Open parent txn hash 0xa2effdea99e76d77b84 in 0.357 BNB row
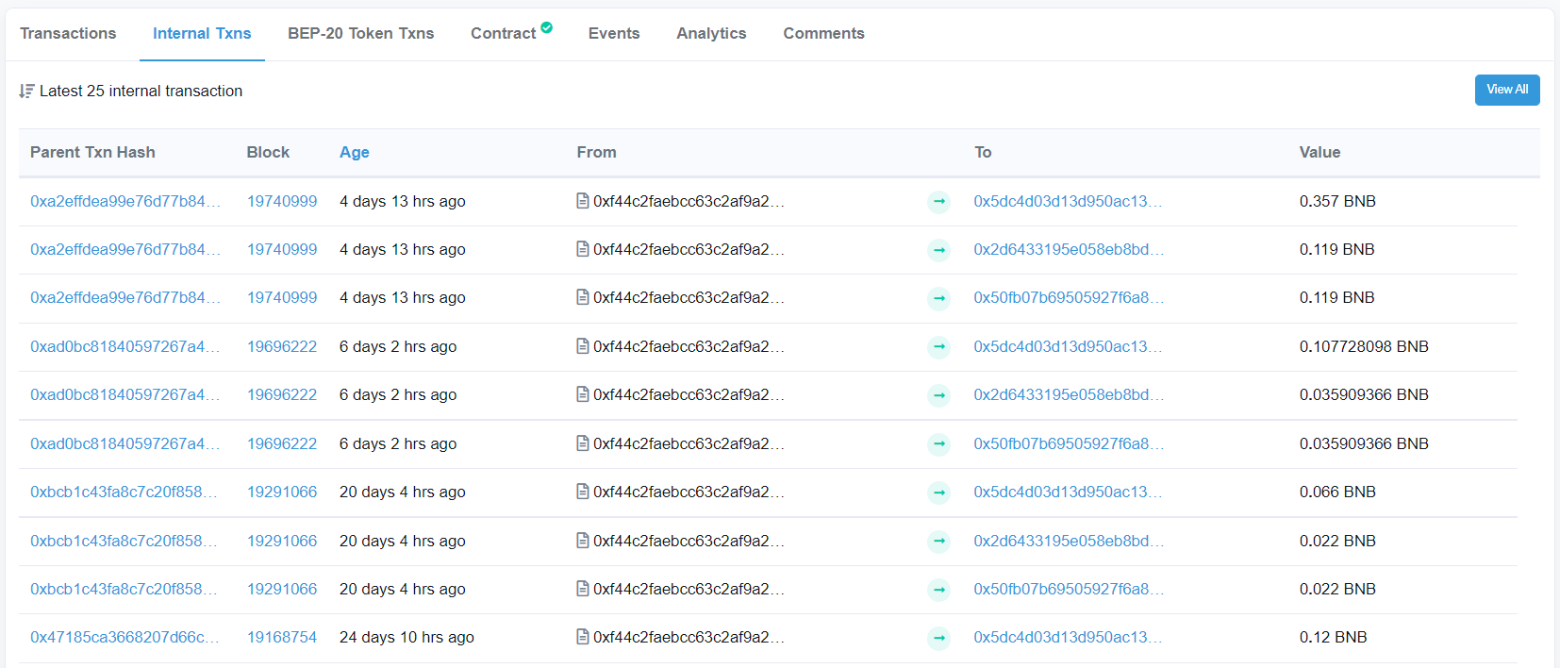 (125, 201)
